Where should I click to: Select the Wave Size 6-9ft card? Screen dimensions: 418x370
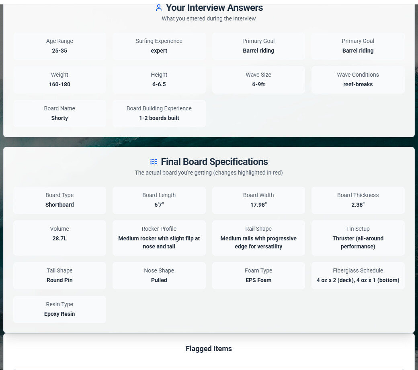pyautogui.click(x=258, y=80)
